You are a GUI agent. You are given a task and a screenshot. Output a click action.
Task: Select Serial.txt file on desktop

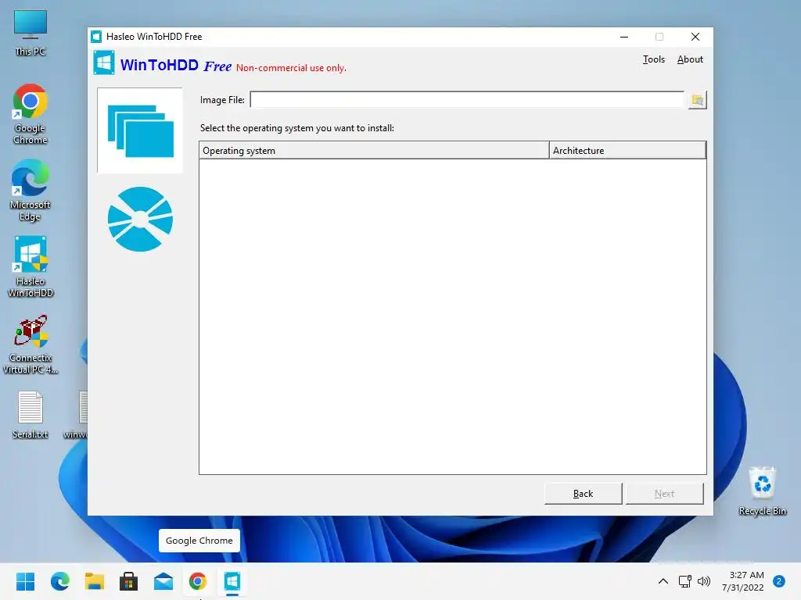click(x=31, y=415)
